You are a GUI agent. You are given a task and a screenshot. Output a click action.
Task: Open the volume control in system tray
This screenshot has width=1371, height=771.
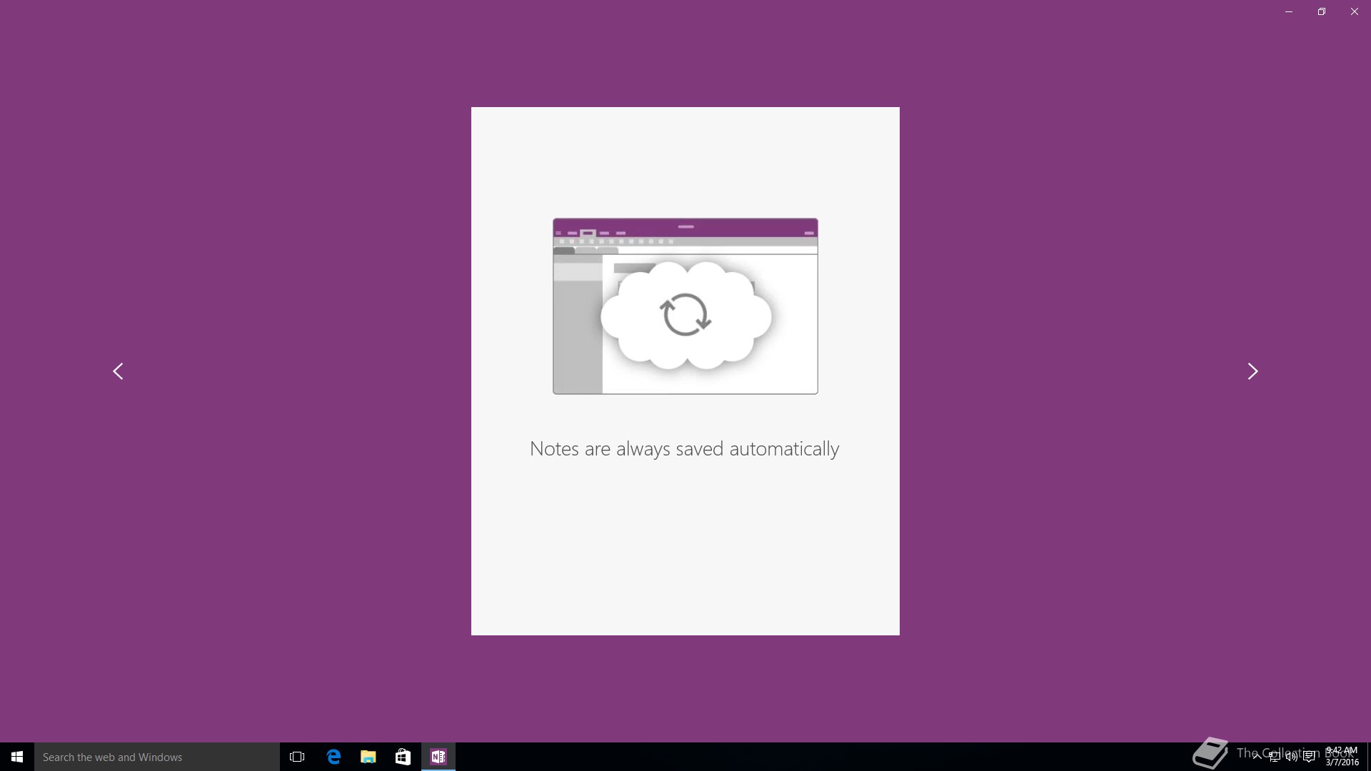click(1291, 757)
